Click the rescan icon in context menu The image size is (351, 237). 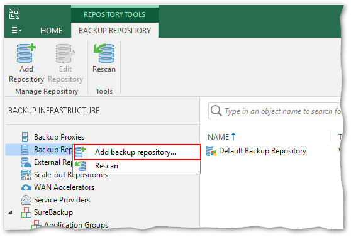click(81, 166)
